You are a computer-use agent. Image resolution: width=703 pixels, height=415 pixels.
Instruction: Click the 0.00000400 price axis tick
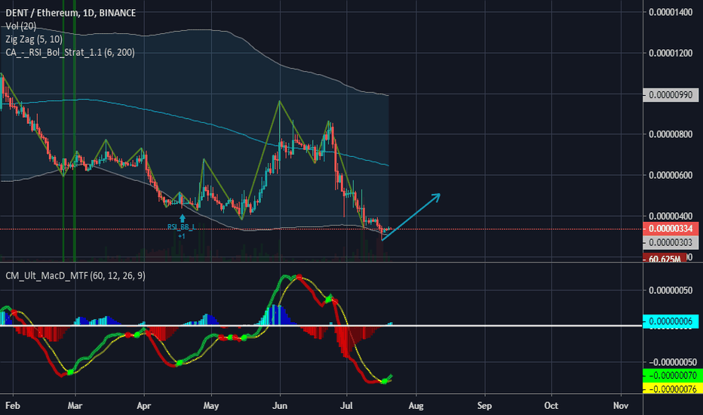pos(671,217)
